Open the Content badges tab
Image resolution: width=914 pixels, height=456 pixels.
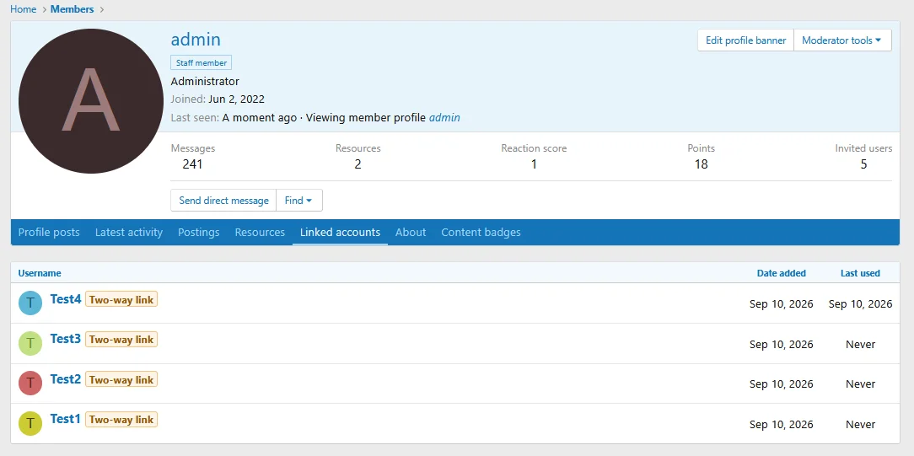(x=481, y=233)
